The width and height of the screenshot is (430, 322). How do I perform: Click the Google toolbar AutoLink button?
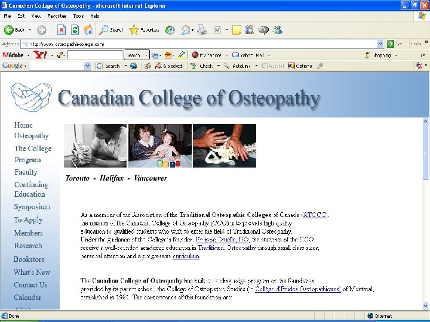pos(237,66)
